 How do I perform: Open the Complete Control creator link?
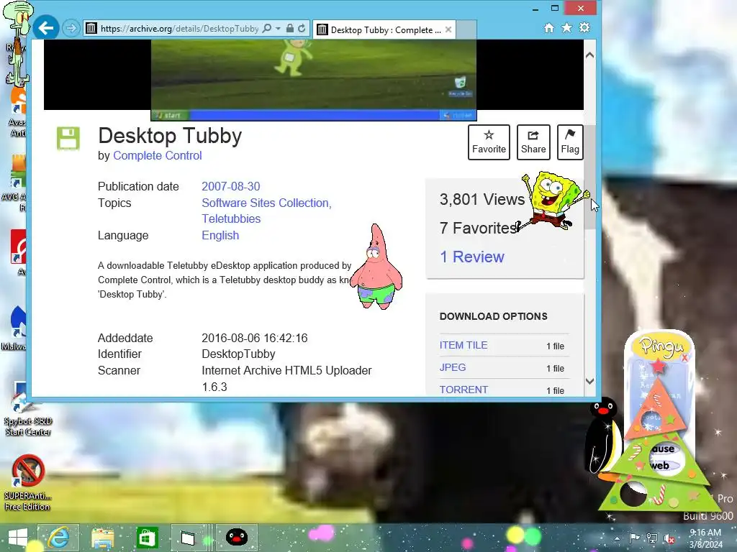click(158, 155)
